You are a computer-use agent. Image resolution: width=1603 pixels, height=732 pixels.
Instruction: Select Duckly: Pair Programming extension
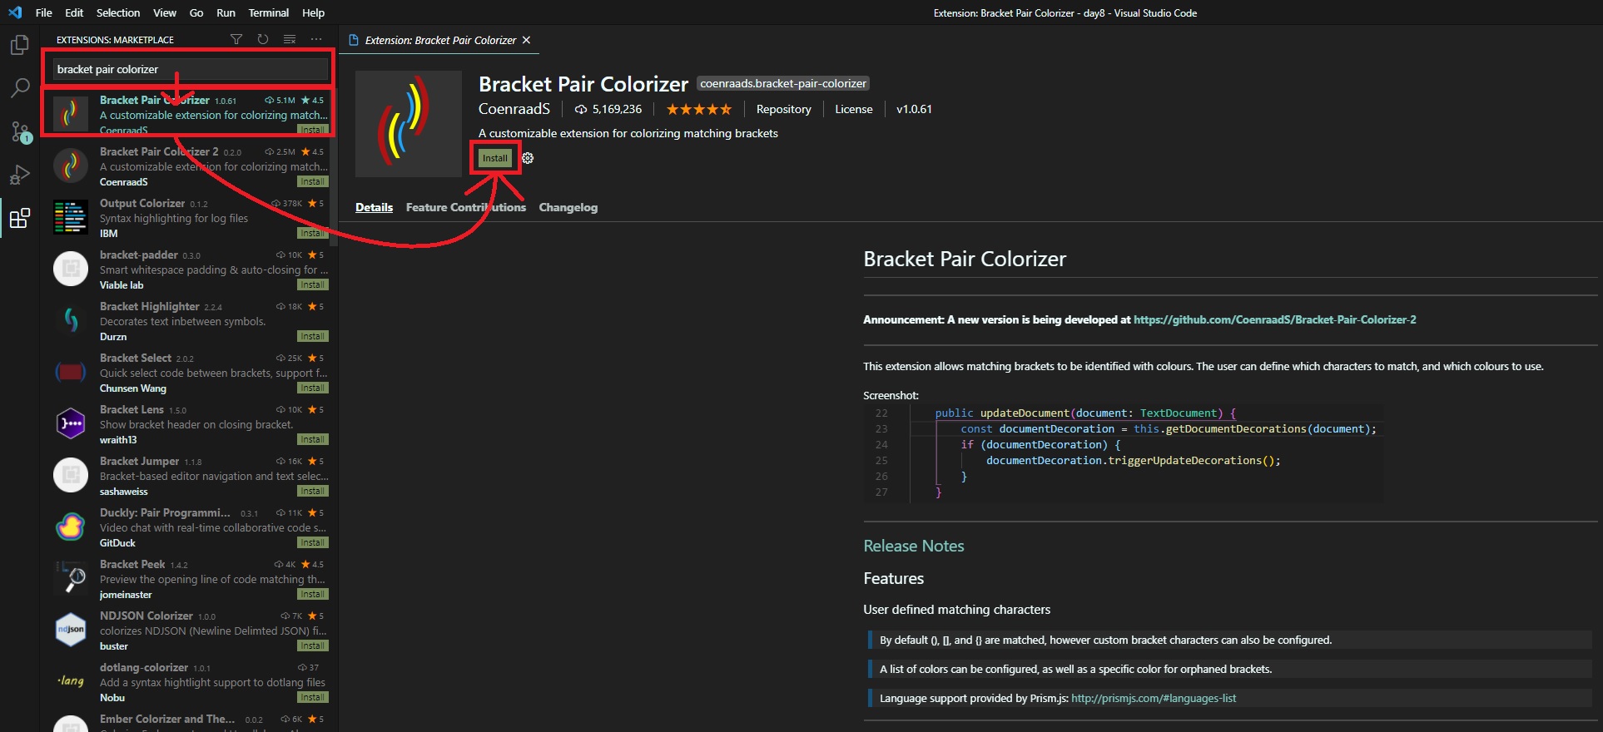(191, 527)
